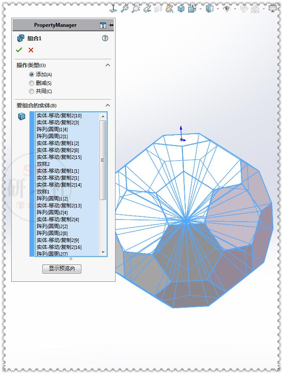Click the Display Style cube icon
Image resolution: width=283 pixels, height=374 pixels.
click(x=192, y=9)
